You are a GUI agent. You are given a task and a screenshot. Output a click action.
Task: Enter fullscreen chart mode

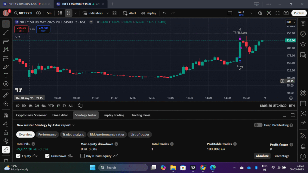(x=277, y=13)
